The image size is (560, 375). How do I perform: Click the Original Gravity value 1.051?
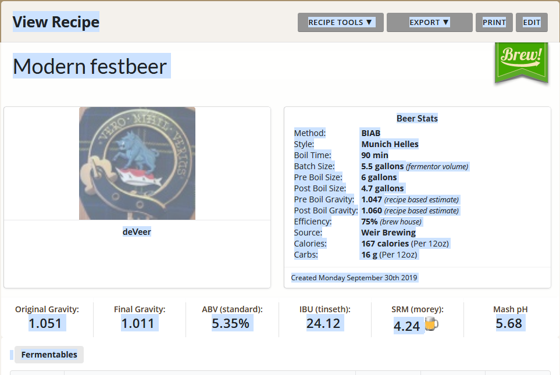45,323
